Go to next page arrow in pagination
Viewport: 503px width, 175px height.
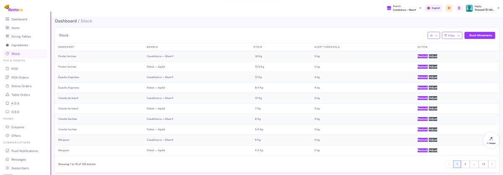(x=493, y=164)
